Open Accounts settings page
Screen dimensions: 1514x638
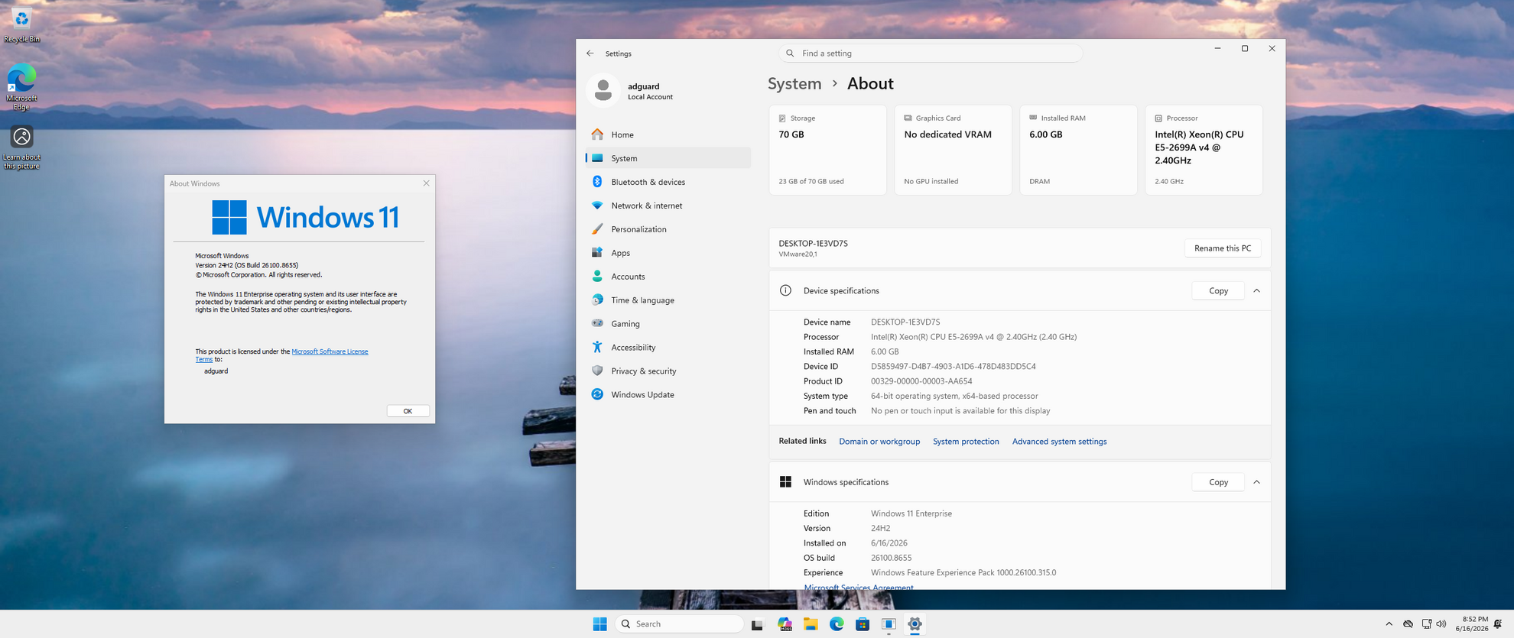(668, 277)
